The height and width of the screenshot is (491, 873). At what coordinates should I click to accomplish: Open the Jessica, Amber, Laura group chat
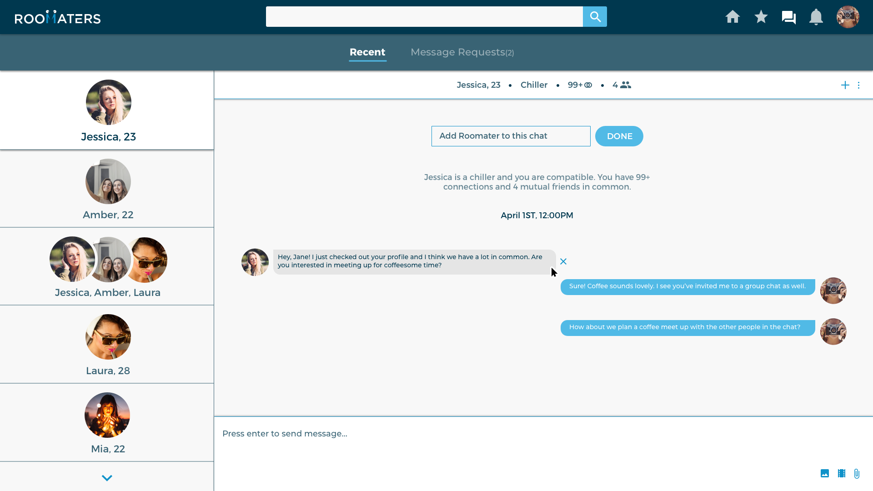pos(108,266)
